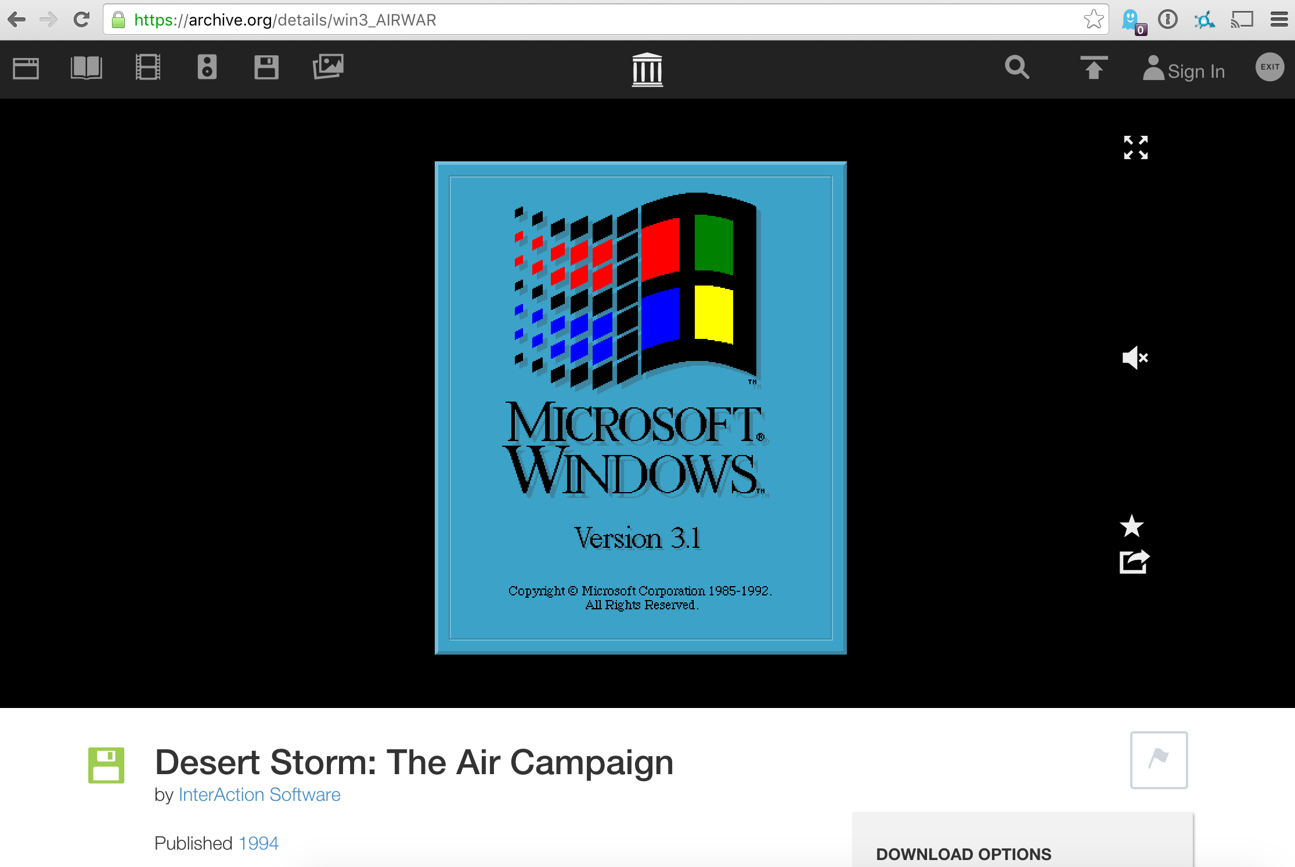Click the Internet Archive pillar logo
This screenshot has height=867, width=1295.
[647, 68]
